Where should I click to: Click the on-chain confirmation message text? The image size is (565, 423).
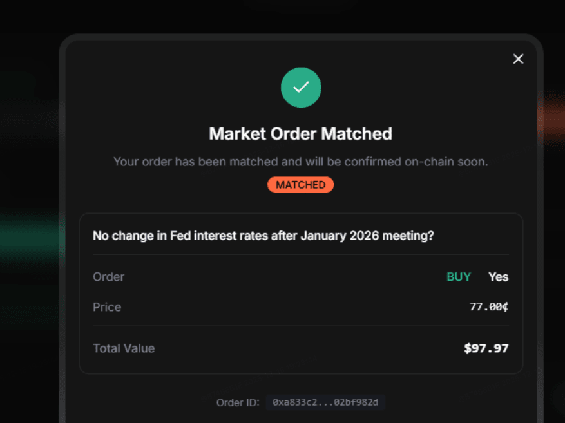coord(301,162)
